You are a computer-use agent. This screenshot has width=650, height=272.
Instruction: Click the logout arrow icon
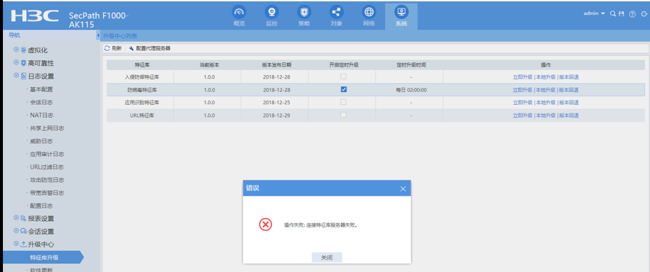point(644,14)
